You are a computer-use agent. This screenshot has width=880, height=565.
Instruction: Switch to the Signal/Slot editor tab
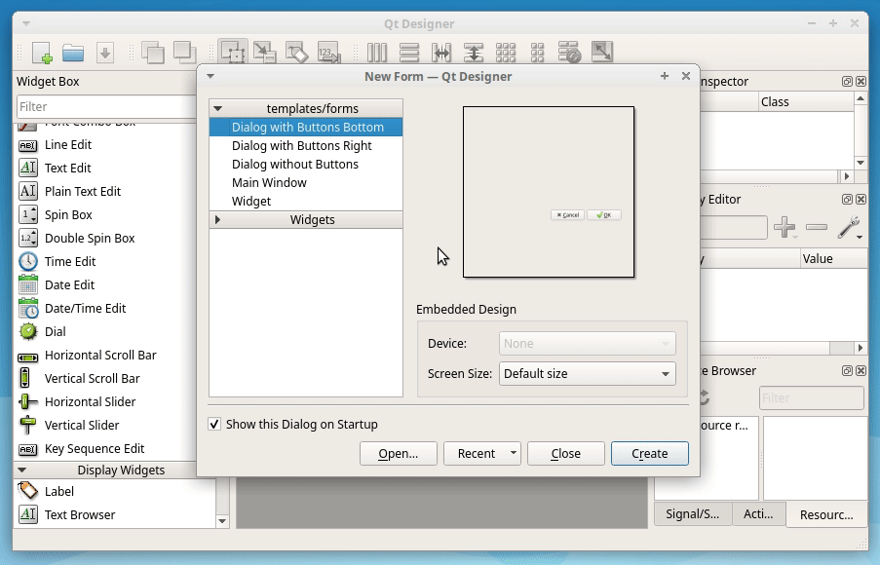692,513
